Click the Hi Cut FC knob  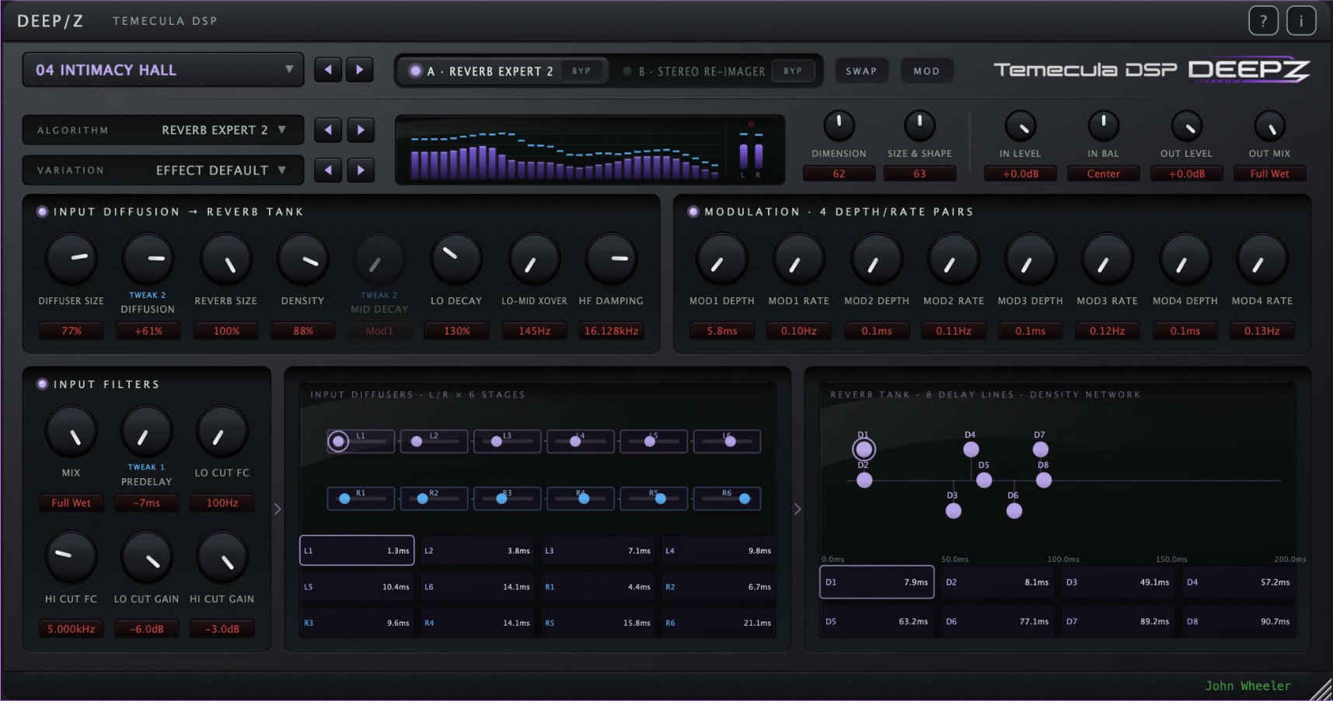click(71, 557)
